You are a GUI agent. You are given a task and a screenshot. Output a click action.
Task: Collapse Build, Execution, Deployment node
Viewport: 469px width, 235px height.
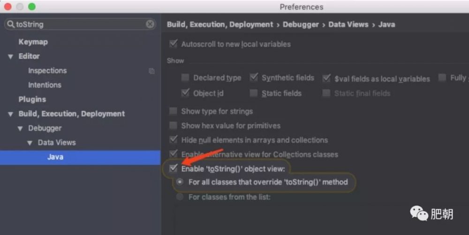coord(10,114)
